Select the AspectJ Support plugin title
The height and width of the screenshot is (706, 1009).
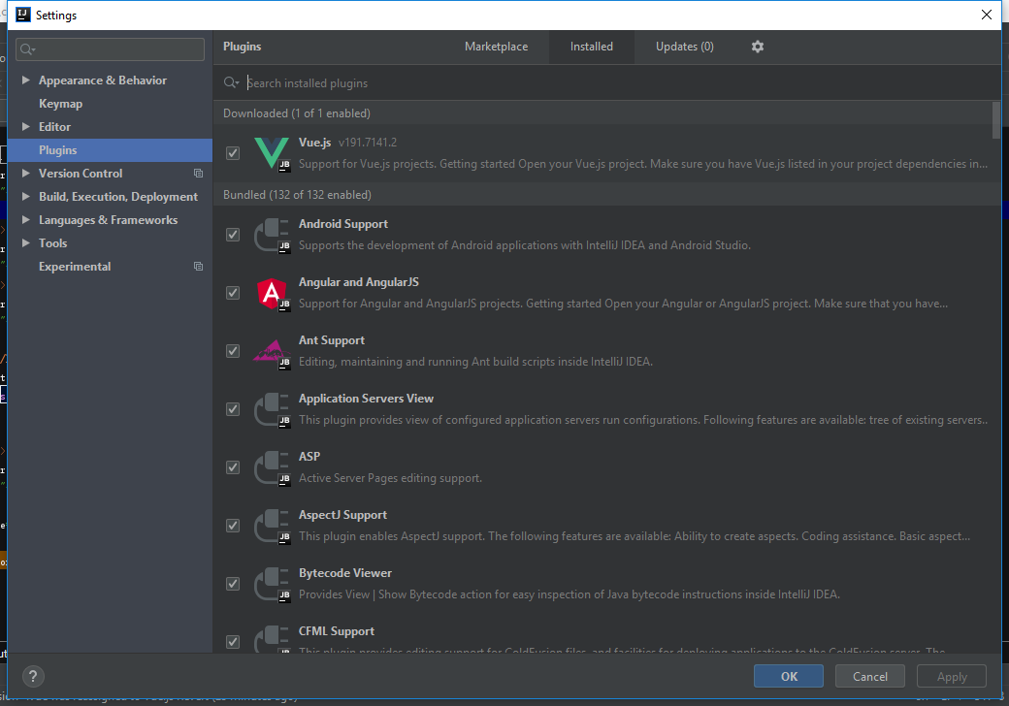point(342,514)
